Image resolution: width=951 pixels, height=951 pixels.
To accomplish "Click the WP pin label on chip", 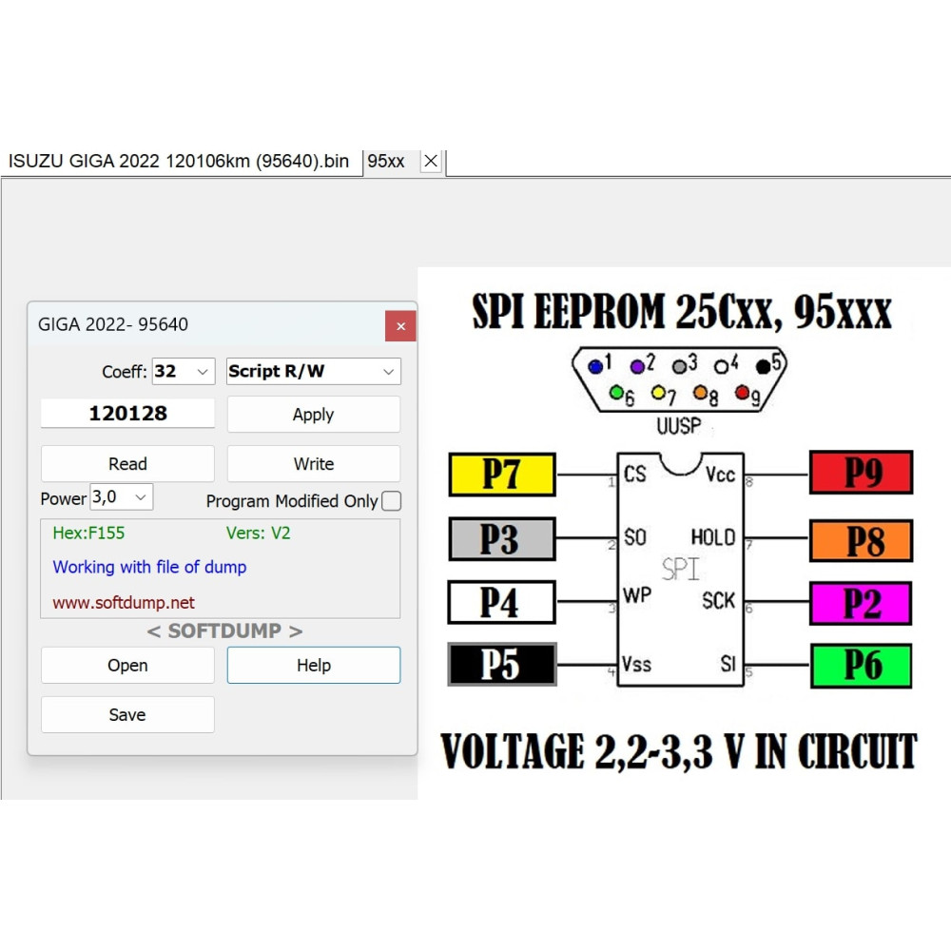I will tap(637, 595).
